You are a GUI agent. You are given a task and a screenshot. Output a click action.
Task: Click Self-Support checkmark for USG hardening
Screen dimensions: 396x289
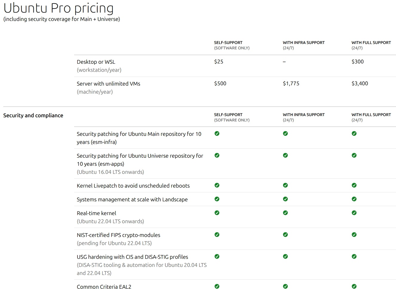click(217, 256)
